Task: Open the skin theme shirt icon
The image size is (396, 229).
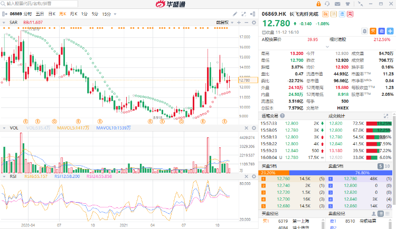Action: point(348,4)
